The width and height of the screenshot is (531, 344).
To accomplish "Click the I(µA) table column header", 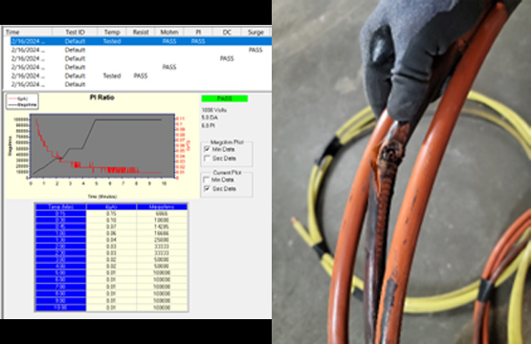I will pos(111,206).
